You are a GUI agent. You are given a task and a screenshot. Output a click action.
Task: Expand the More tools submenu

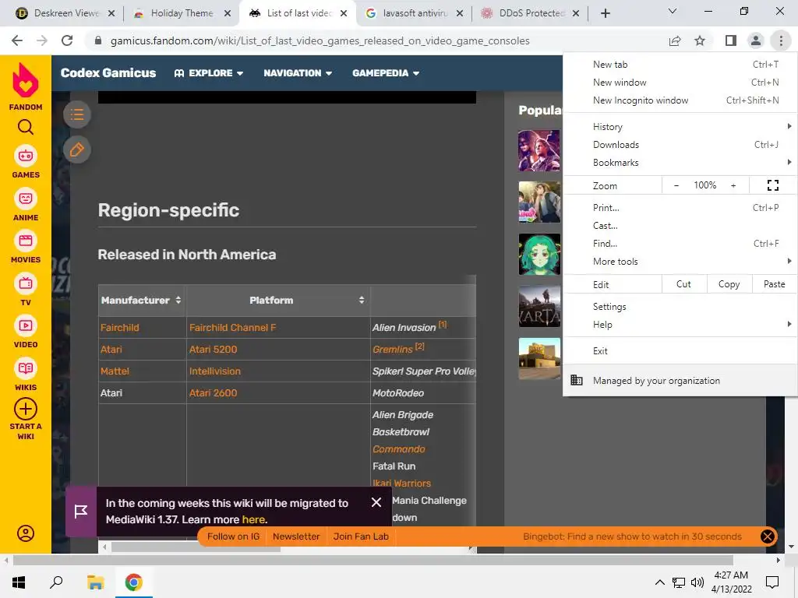click(680, 262)
